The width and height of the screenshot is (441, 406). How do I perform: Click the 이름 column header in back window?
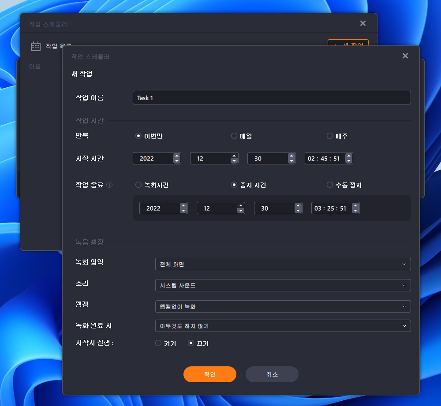point(35,67)
